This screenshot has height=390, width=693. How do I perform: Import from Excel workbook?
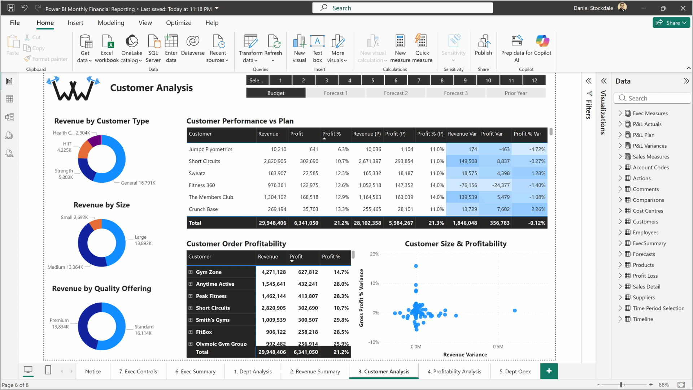click(107, 48)
